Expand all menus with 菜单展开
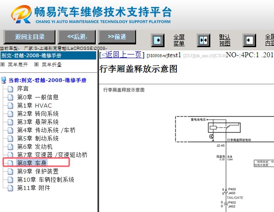The image size is (274, 212). (x=18, y=65)
